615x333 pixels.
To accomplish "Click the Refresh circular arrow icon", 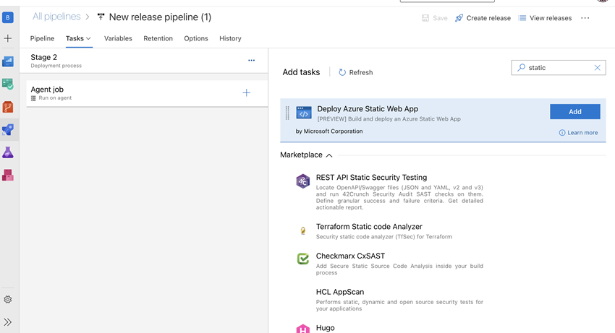I will tap(342, 72).
